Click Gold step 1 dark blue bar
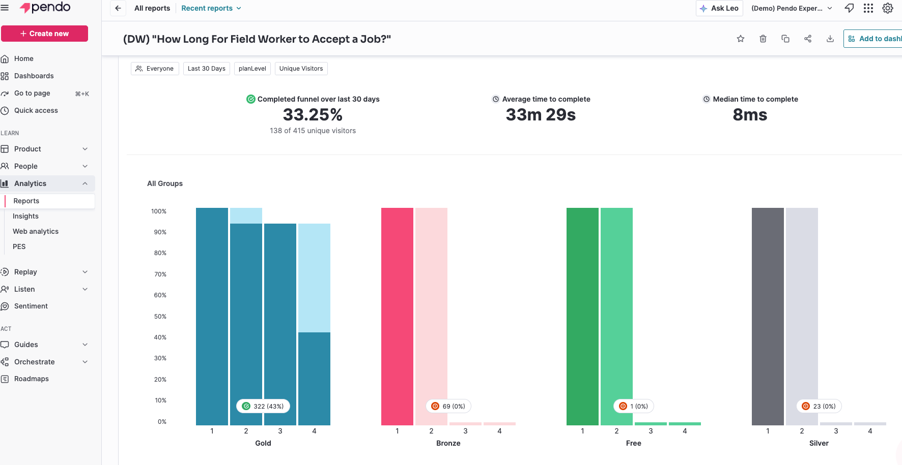 click(x=212, y=317)
